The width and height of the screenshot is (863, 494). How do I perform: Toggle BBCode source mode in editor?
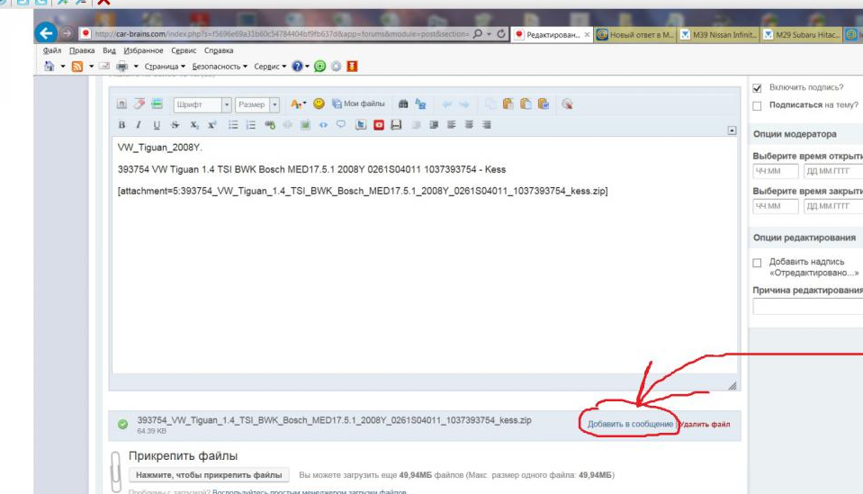point(121,104)
